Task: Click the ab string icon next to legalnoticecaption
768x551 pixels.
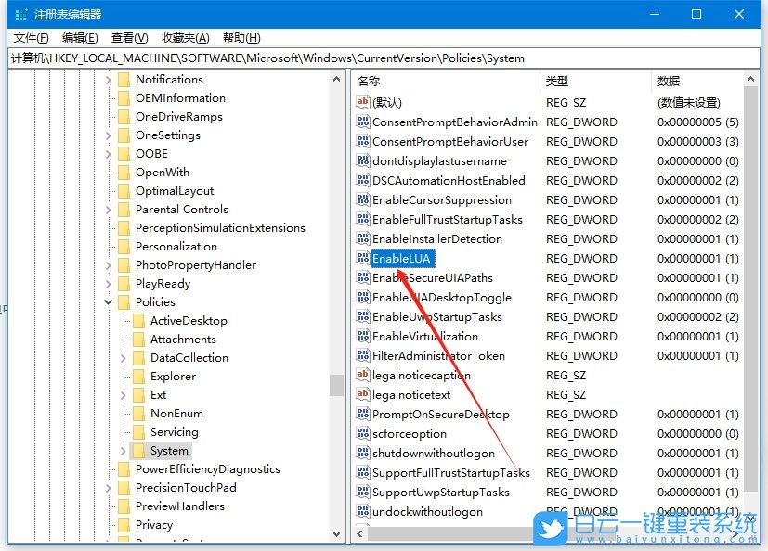Action: coord(364,375)
